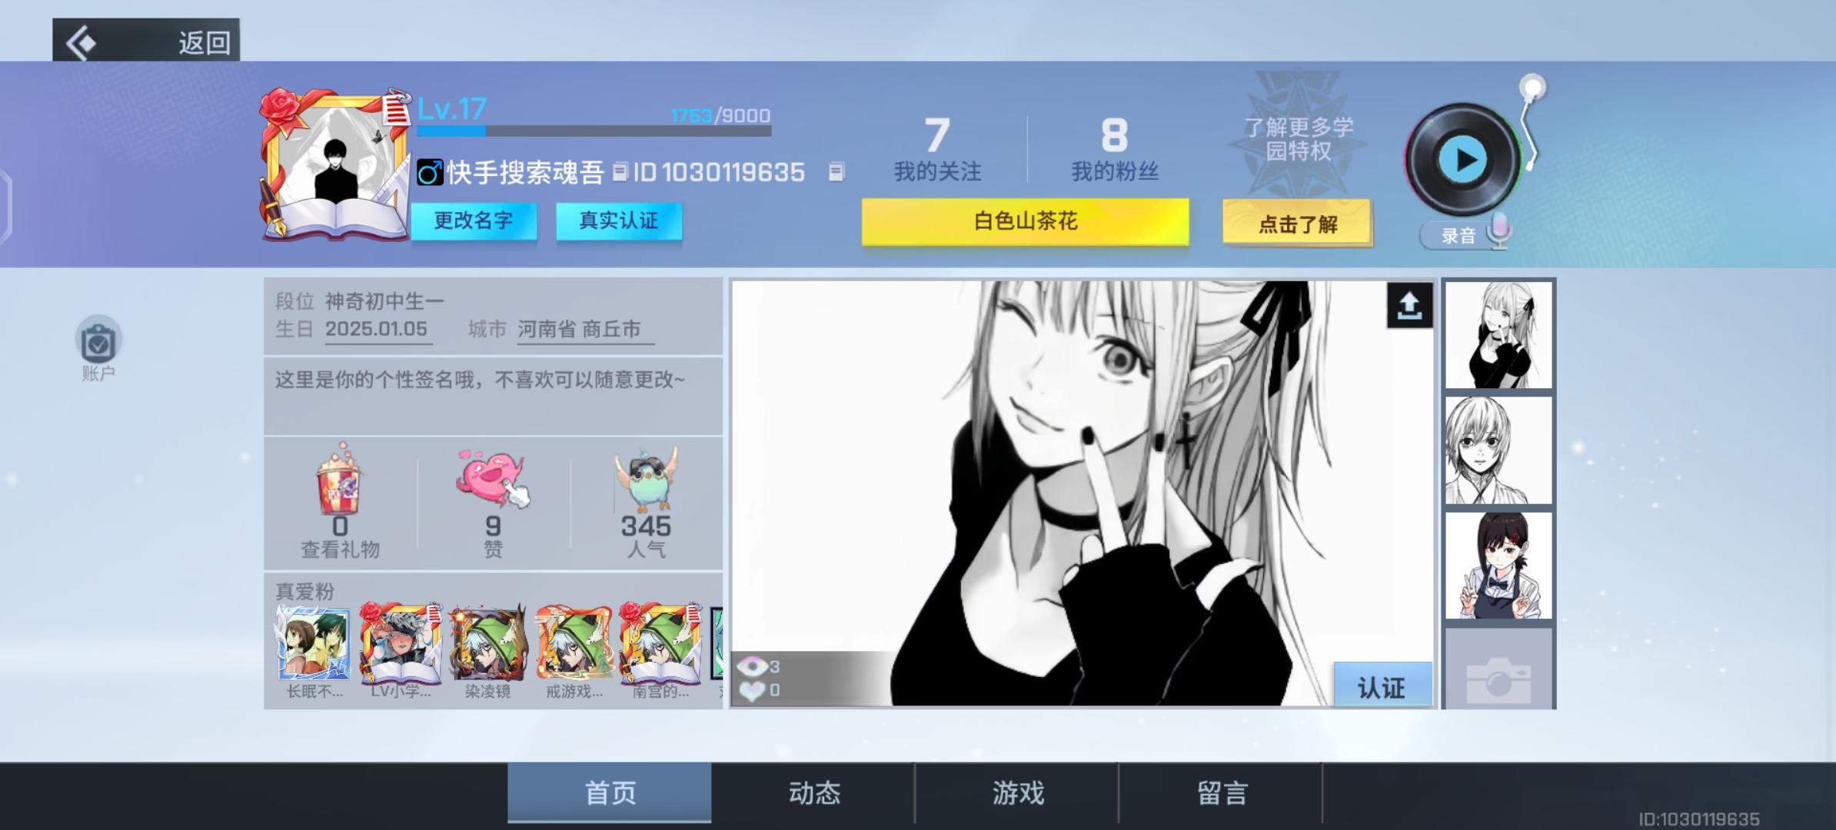This screenshot has width=1836, height=830.
Task: Select the winking blonde girl thumbnail
Action: 1498,335
